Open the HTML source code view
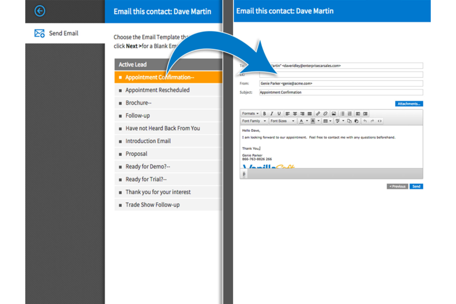 pos(380,121)
